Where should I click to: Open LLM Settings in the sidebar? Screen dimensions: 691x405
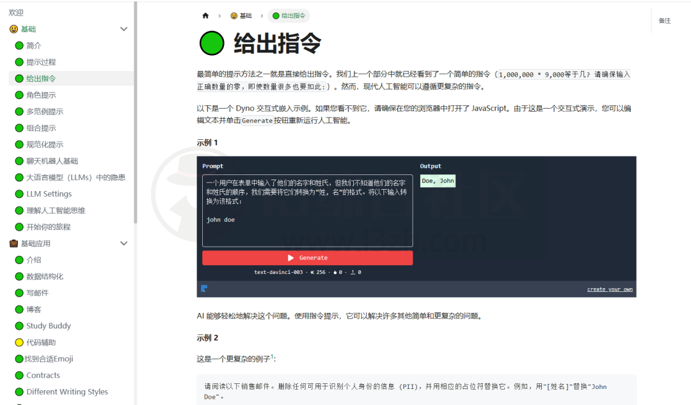pos(49,194)
